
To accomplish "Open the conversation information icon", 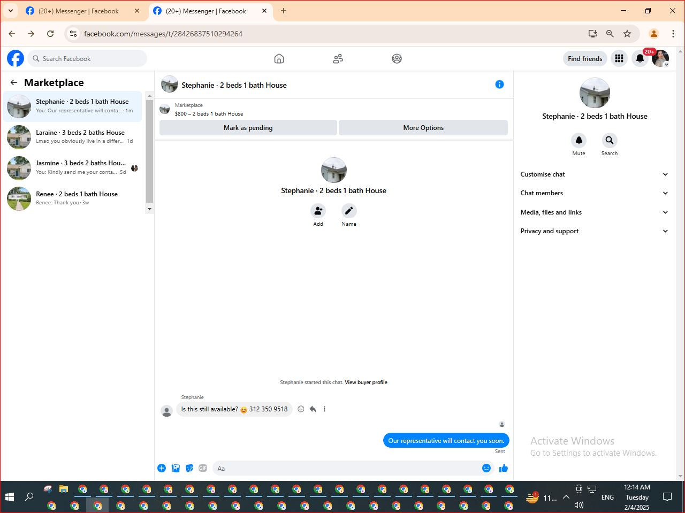I will click(x=499, y=85).
